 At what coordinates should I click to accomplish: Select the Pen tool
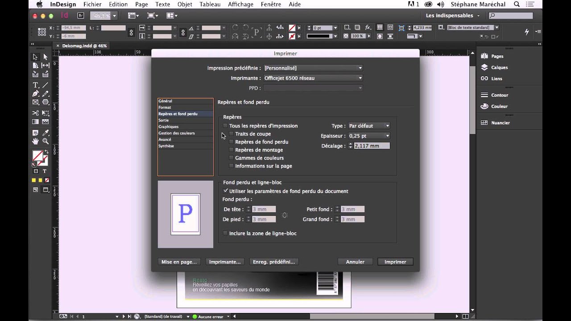click(35, 94)
